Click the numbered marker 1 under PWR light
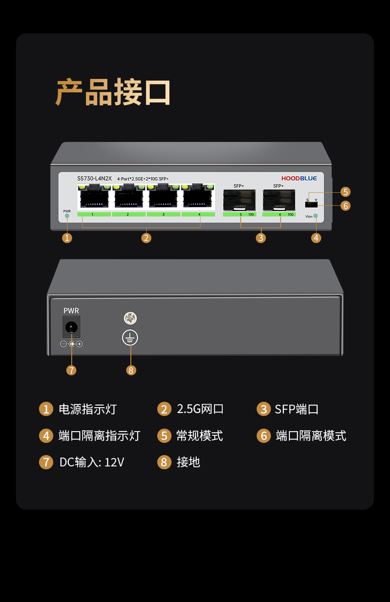The image size is (390, 602). [x=67, y=238]
